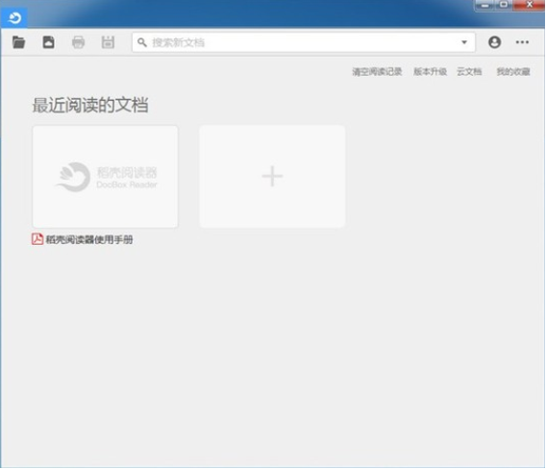This screenshot has height=469, width=546.
Task: Save using the floppy disk icon
Action: tap(108, 42)
